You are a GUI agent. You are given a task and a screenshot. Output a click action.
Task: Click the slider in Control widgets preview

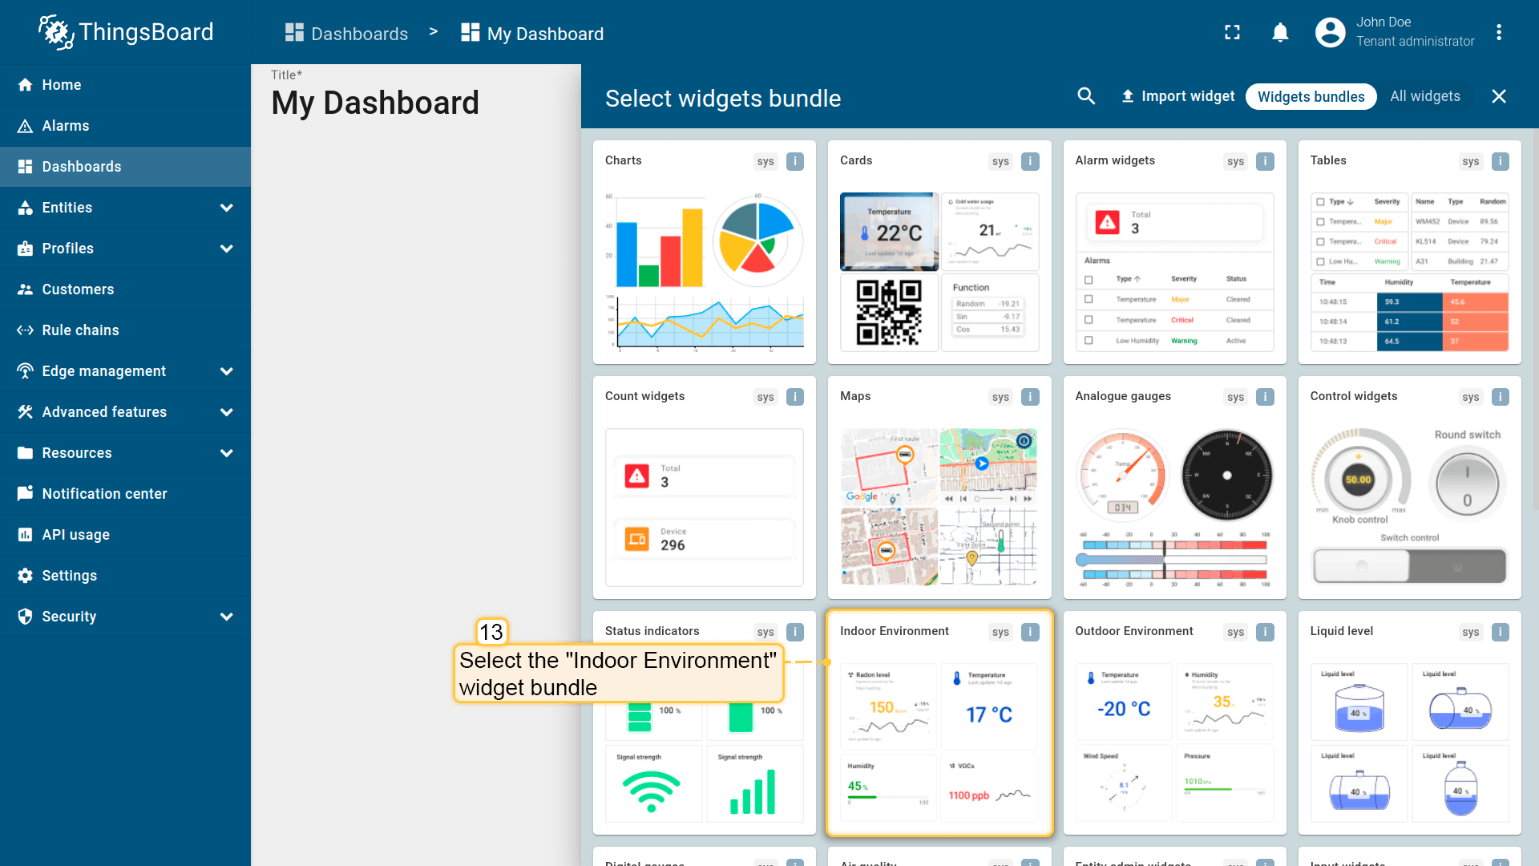[1409, 566]
